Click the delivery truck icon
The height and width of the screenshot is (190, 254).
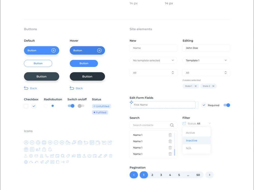(x=74, y=156)
